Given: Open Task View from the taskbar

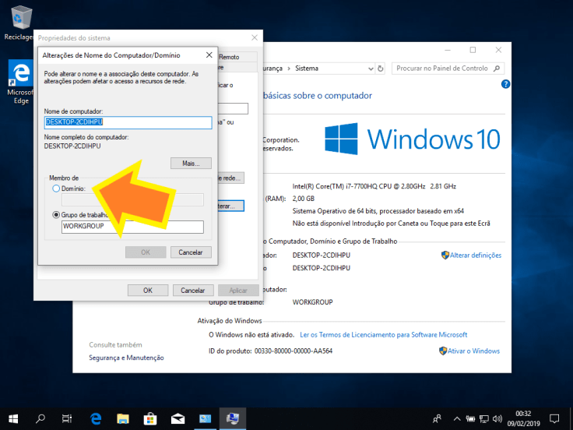Looking at the screenshot, I should point(68,418).
